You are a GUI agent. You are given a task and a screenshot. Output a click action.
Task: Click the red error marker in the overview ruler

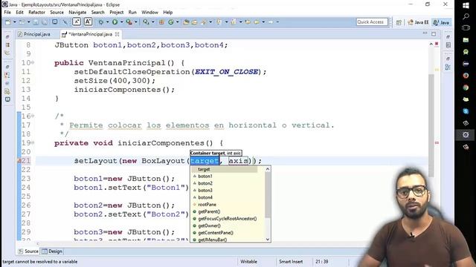click(x=437, y=142)
